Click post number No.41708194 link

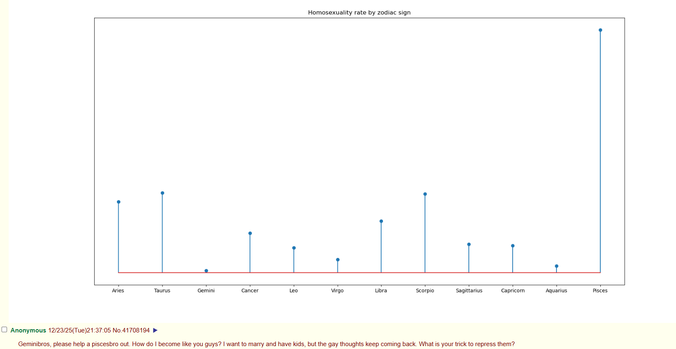(131, 330)
